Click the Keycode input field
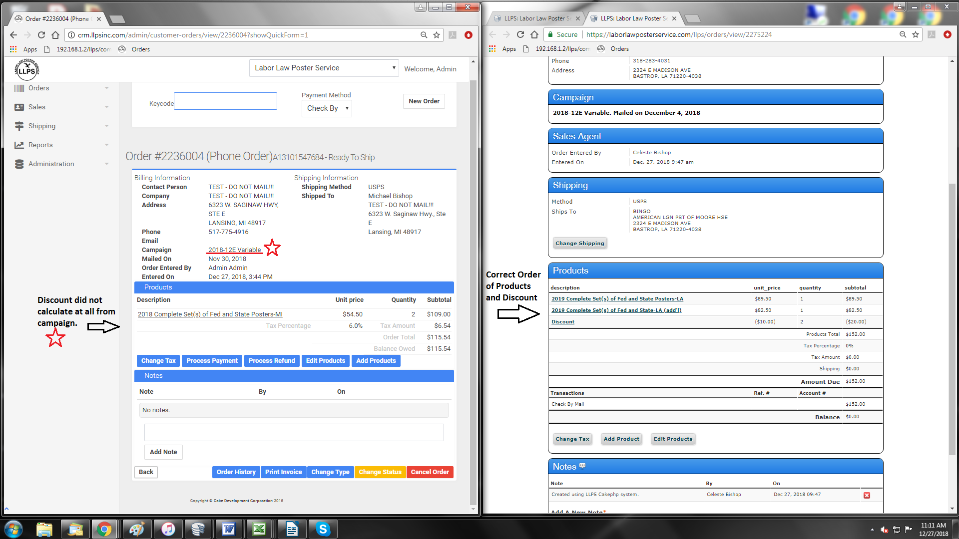The width and height of the screenshot is (959, 539). (225, 101)
